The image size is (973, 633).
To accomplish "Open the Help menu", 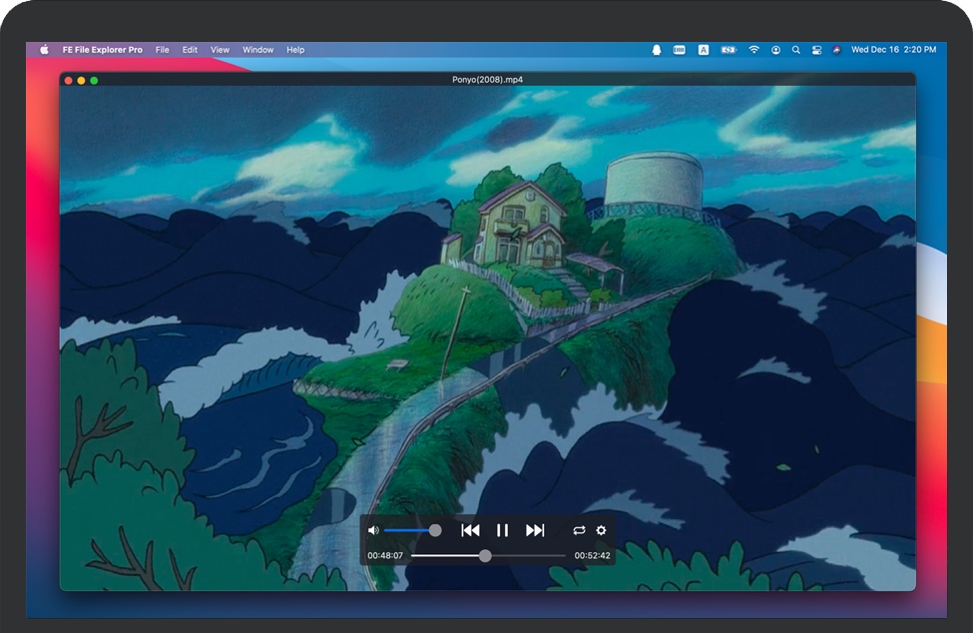I will click(295, 50).
